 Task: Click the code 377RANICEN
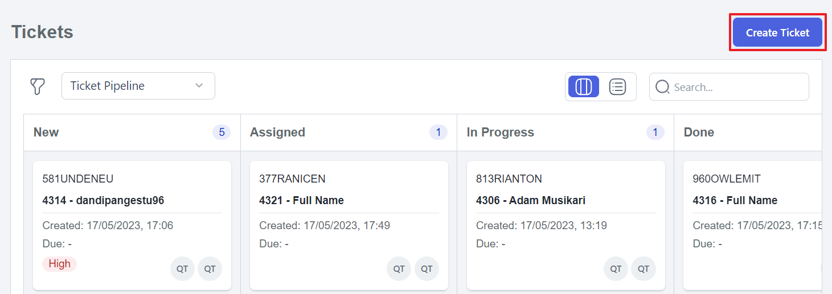coord(292,179)
